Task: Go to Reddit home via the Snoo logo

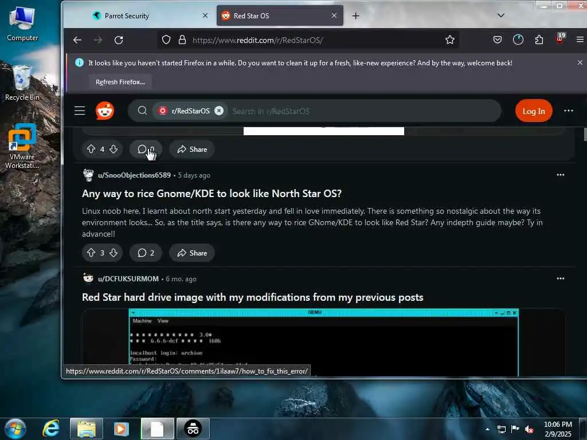Action: tap(105, 111)
